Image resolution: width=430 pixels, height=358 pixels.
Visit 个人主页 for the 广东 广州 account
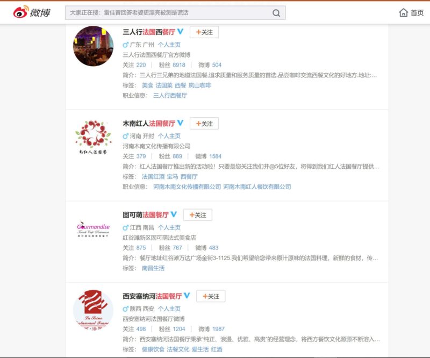(x=169, y=45)
